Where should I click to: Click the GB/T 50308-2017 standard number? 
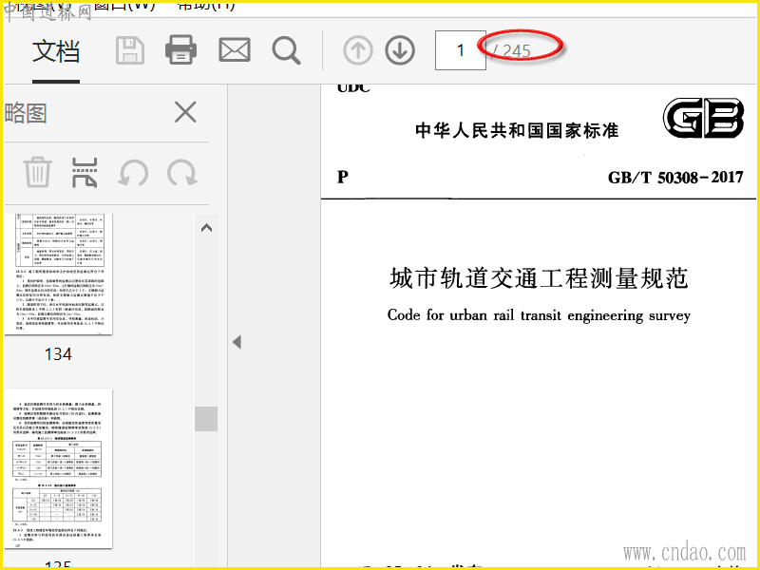[x=675, y=178]
